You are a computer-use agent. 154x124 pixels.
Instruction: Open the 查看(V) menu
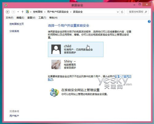coord(31,18)
